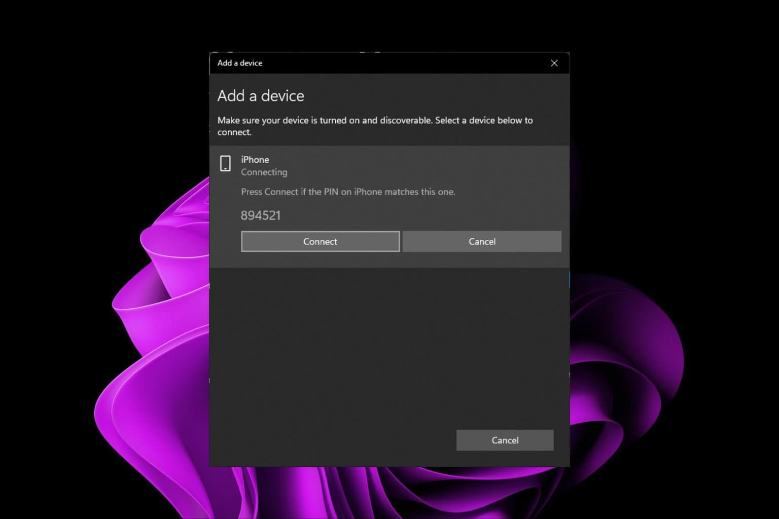
Task: Click the Connecting status text
Action: pyautogui.click(x=264, y=172)
